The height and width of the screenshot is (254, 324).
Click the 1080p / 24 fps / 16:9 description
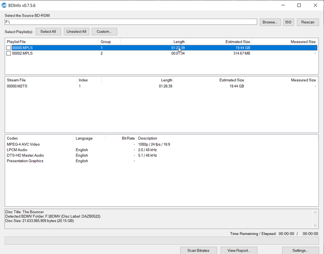[154, 144]
